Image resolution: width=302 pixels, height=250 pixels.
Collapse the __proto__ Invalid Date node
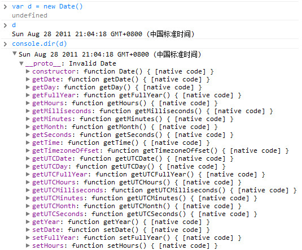coord(21,63)
